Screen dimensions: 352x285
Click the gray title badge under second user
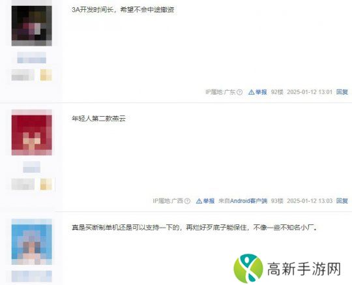coord(23,184)
